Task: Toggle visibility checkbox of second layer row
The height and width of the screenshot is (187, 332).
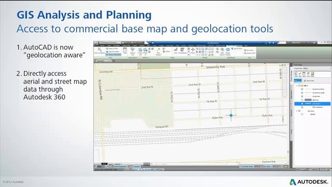Action: pos(302,93)
